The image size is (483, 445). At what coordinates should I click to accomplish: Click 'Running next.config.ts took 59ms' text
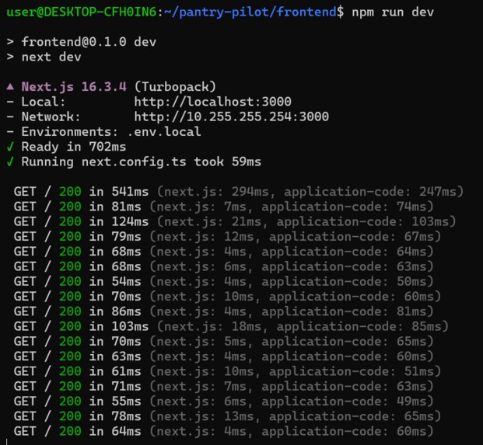click(x=141, y=162)
